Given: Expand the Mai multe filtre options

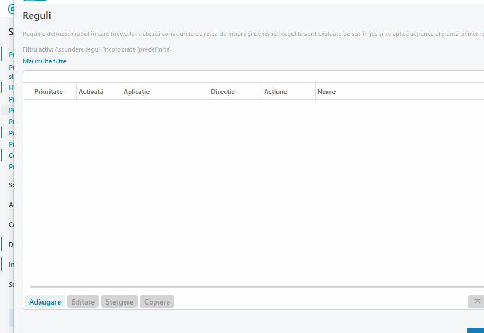Looking at the screenshot, I should click(45, 61).
